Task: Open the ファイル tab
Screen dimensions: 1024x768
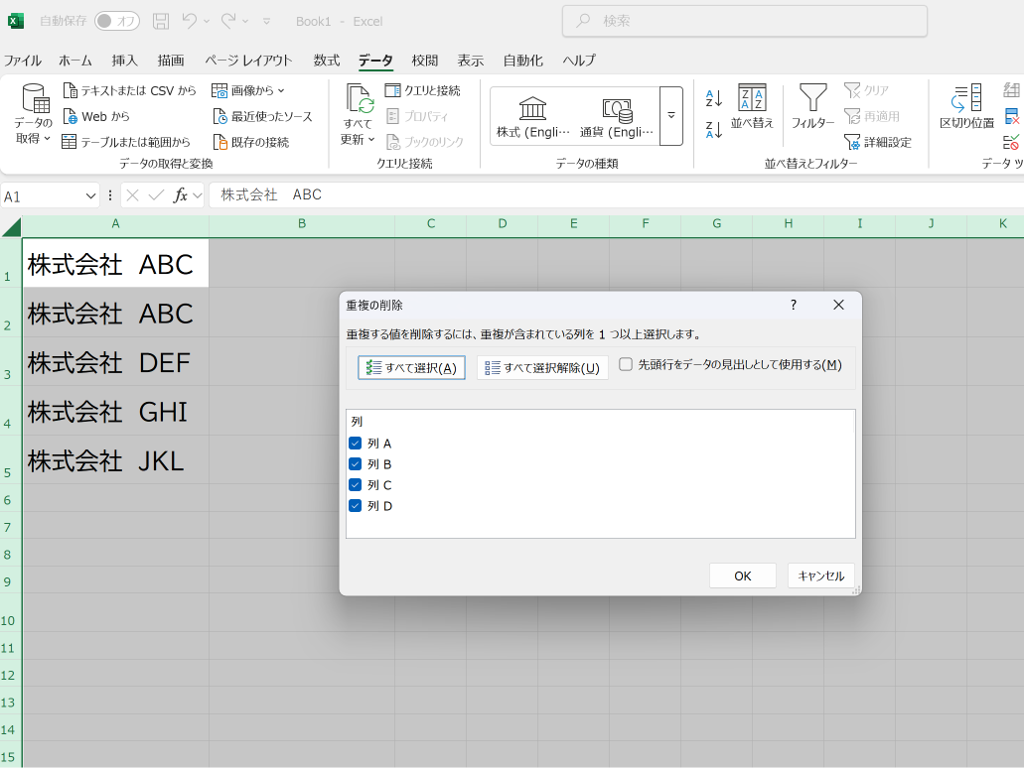Action: 23,60
